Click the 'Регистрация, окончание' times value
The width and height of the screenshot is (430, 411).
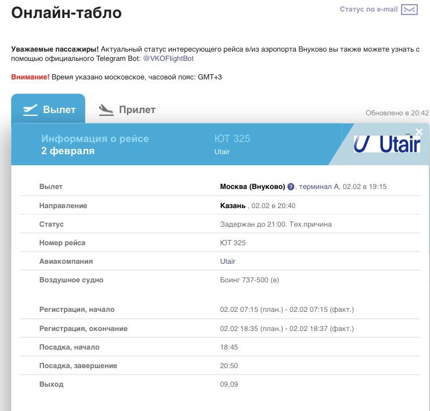[x=287, y=329]
